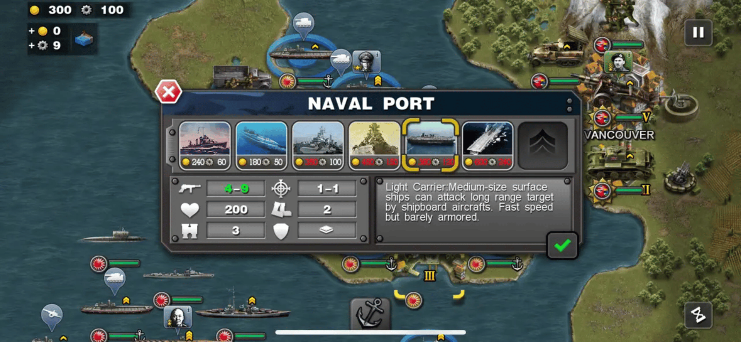Select the general portrait near Vancouver

coord(618,62)
